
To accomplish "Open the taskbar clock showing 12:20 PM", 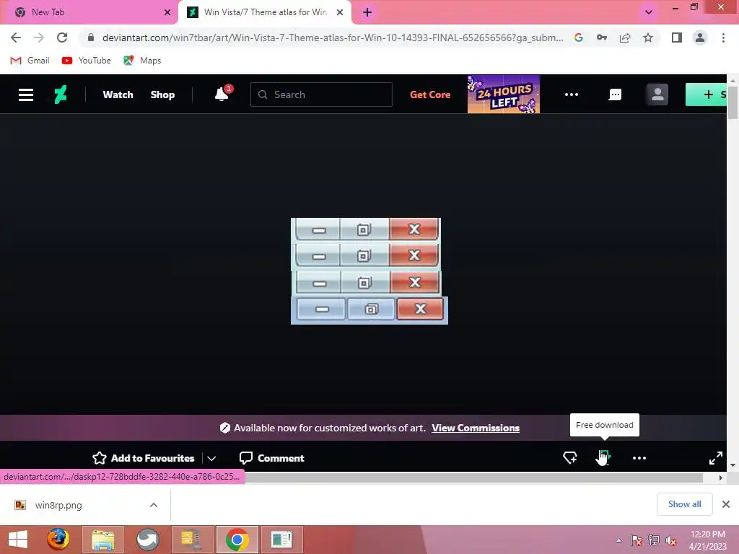I will [x=707, y=540].
